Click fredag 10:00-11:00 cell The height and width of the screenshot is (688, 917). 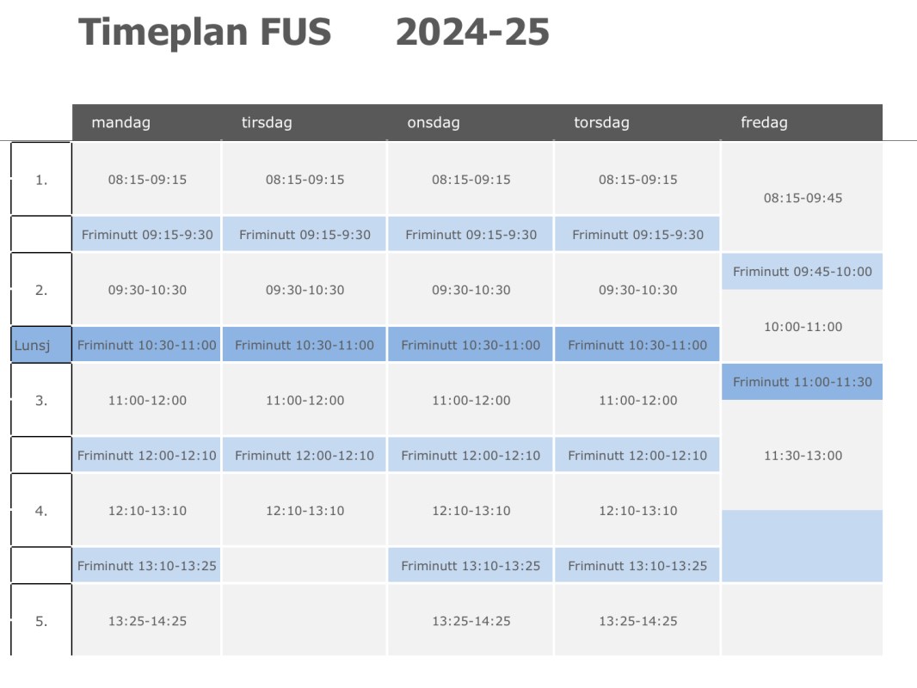pyautogui.click(x=802, y=326)
